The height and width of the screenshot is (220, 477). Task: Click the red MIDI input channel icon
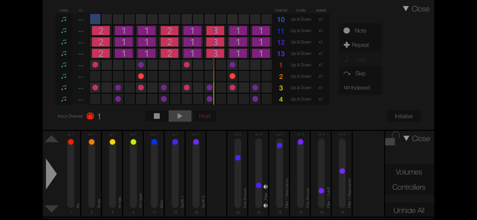point(90,116)
